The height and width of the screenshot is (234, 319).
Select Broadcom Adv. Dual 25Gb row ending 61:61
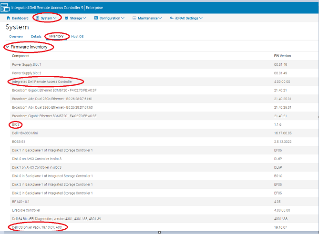[165, 99]
